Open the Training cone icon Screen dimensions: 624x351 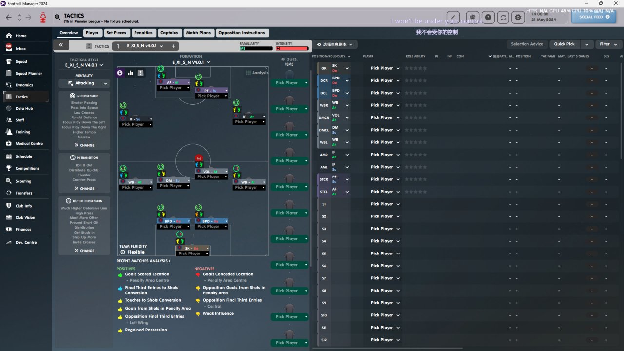[x=8, y=132]
